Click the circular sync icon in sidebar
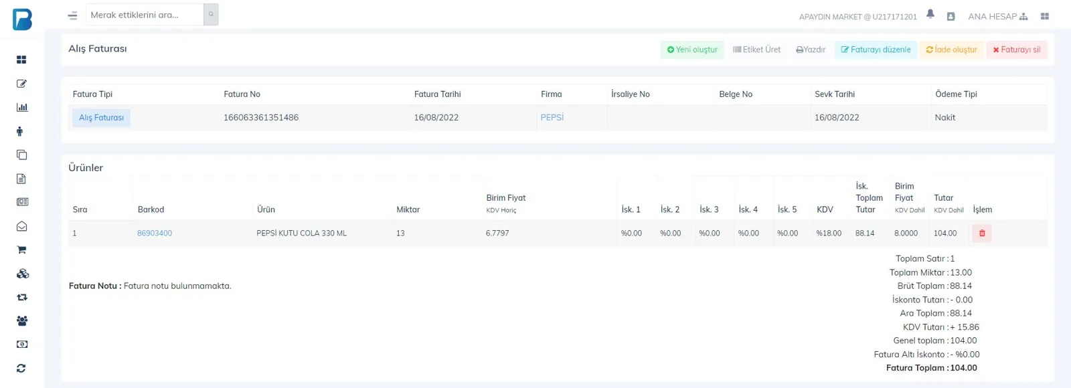1071x388 pixels. pos(21,369)
